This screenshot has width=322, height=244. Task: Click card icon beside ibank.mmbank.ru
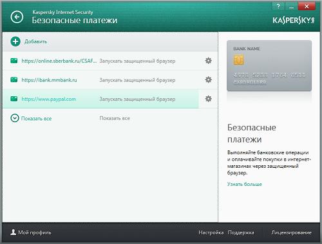(x=14, y=80)
